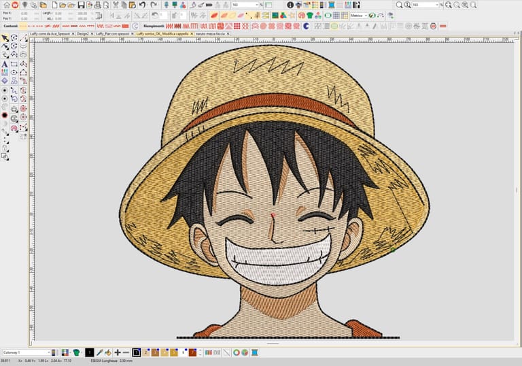Click the Redo arrow
This screenshot has width=522, height=366.
(154, 5)
